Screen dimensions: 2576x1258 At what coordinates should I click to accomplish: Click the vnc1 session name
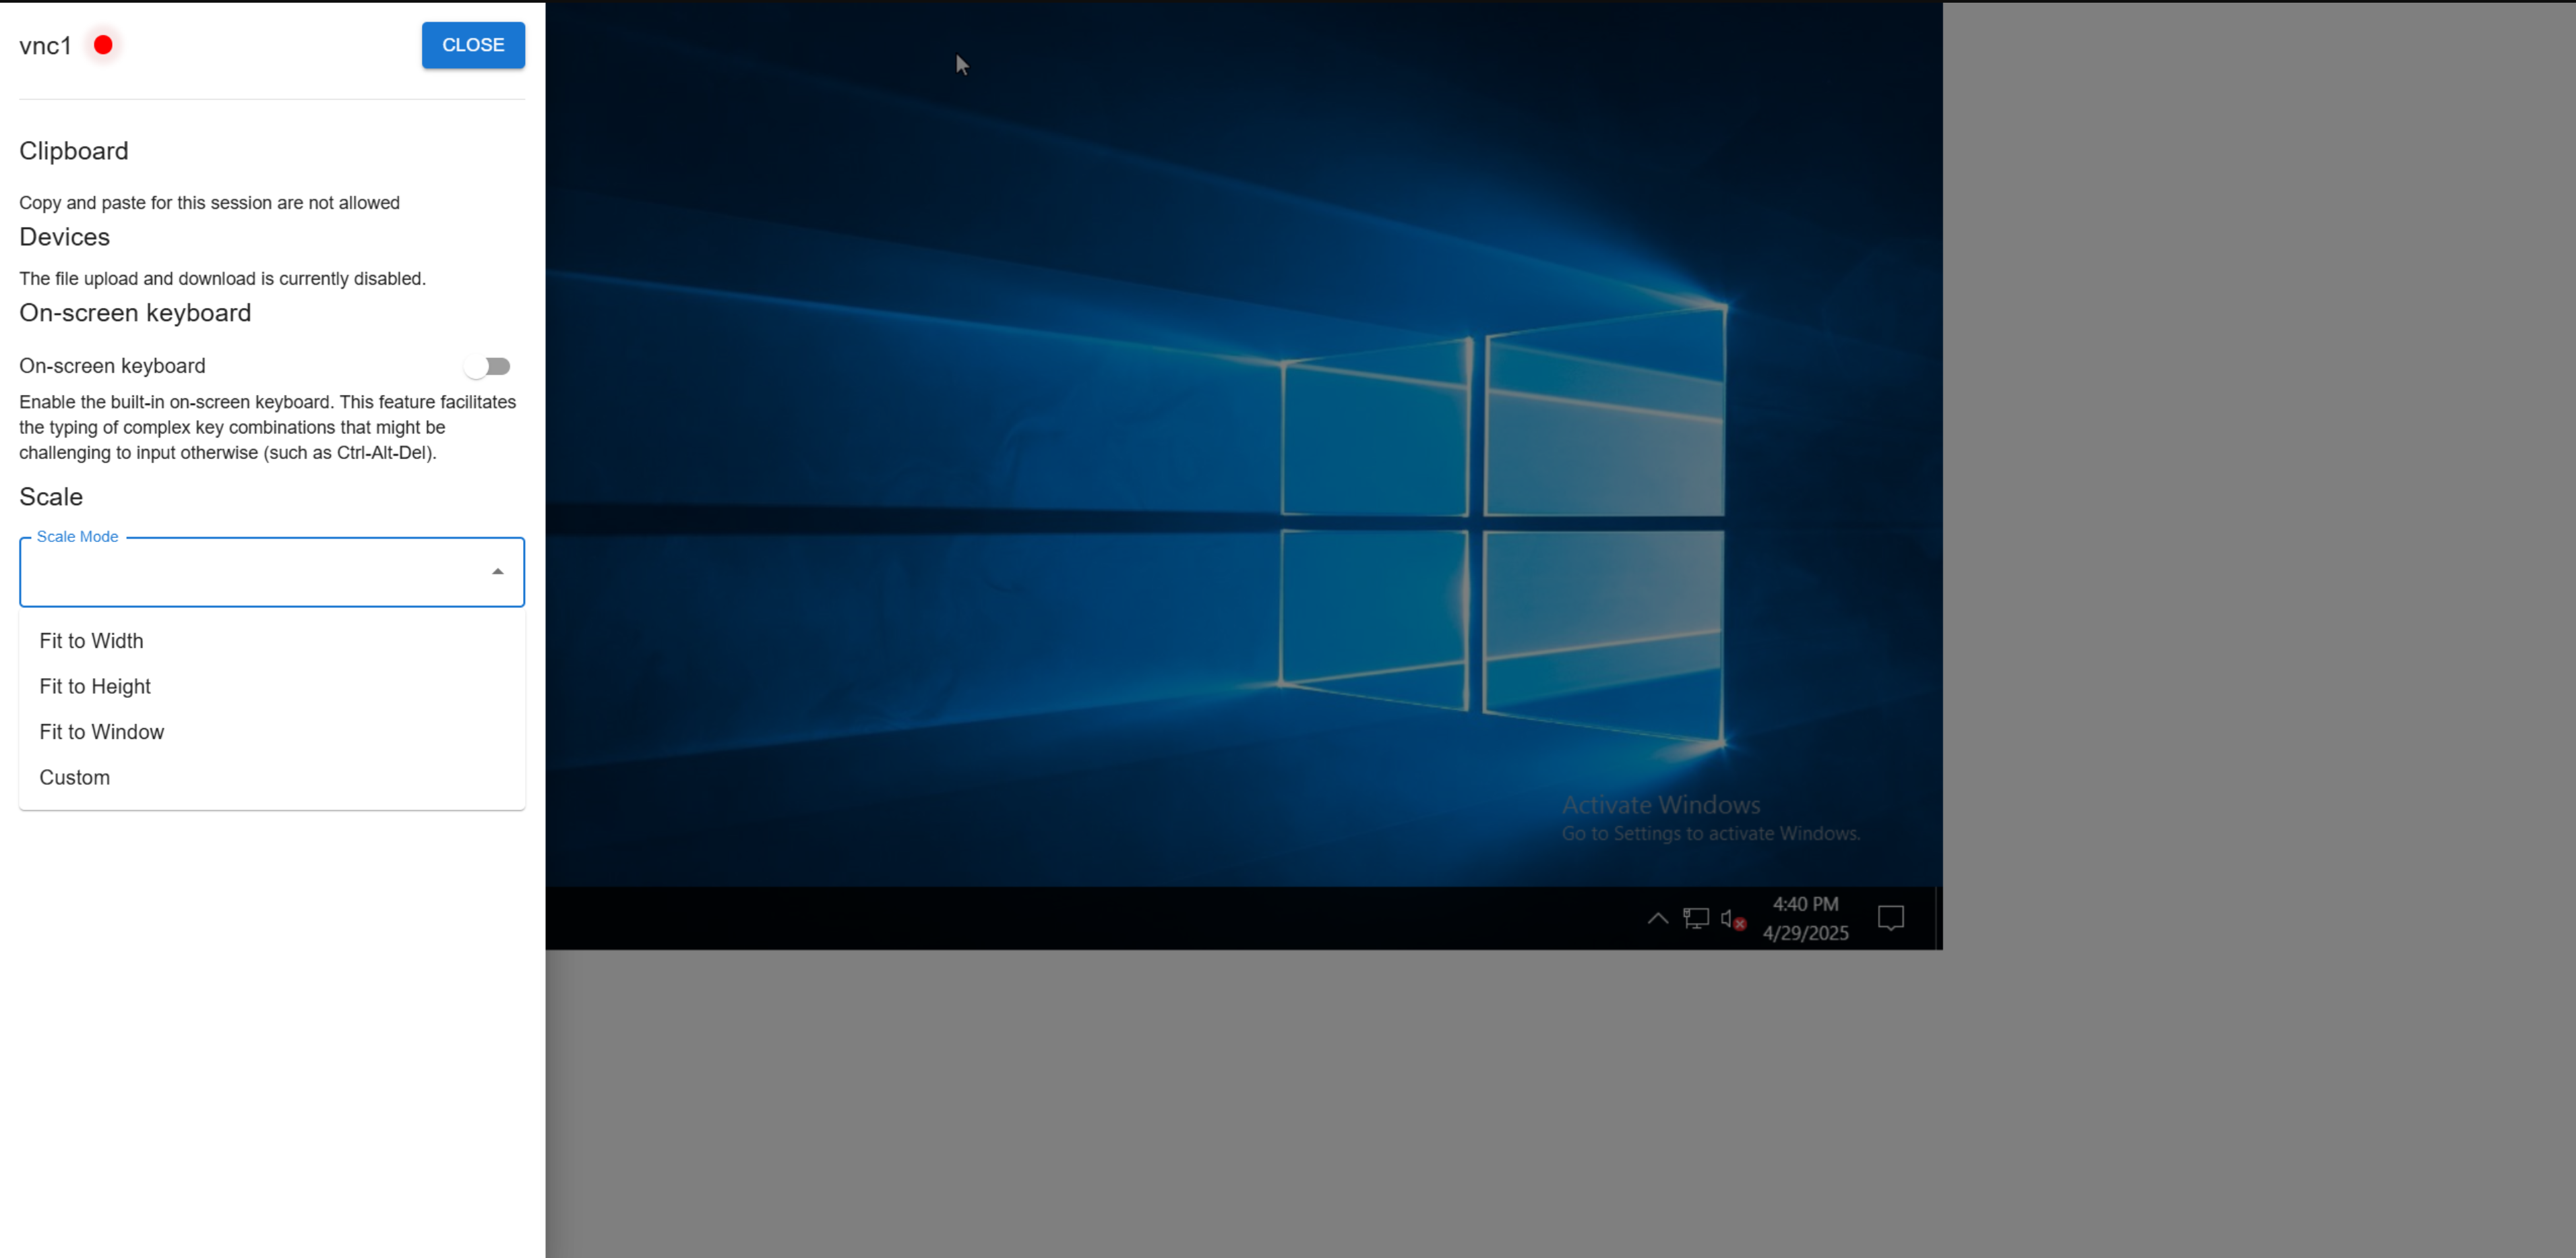point(46,46)
